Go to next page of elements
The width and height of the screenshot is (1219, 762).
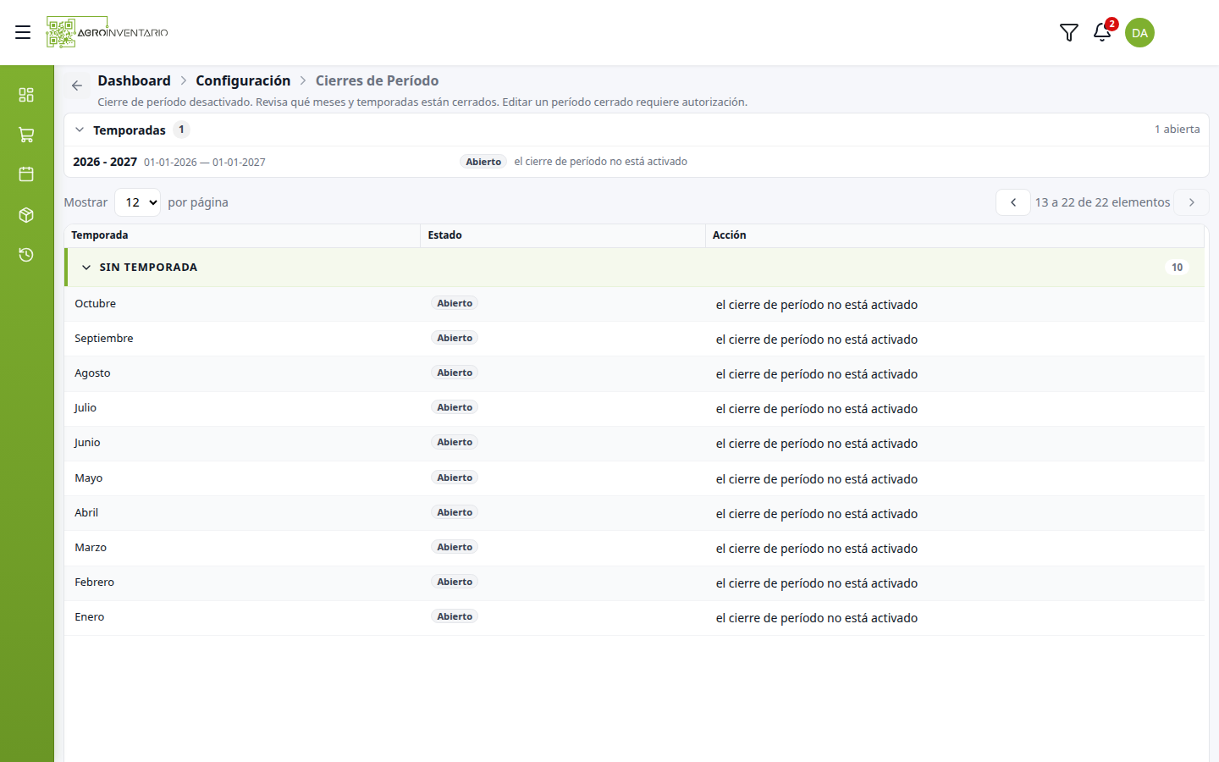point(1191,202)
